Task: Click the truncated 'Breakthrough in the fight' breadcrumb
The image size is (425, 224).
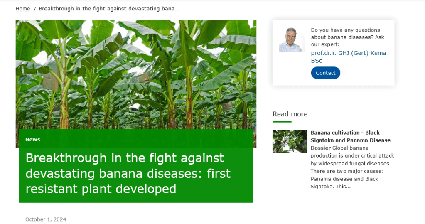Action: point(108,9)
